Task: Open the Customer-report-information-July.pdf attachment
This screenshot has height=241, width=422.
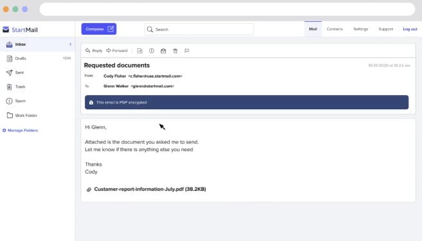Action: (x=150, y=189)
